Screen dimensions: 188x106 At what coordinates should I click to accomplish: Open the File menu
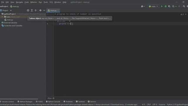click(x=2, y=2)
